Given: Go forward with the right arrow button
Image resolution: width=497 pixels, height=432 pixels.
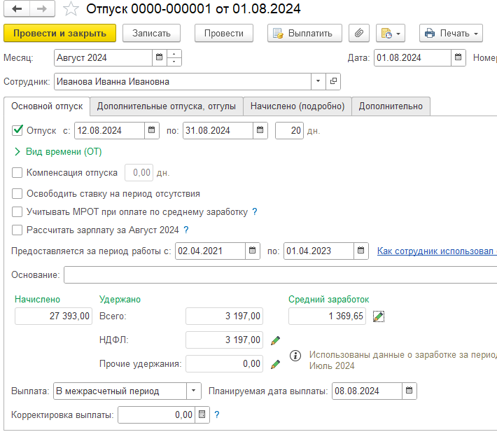Looking at the screenshot, I should pyautogui.click(x=42, y=8).
